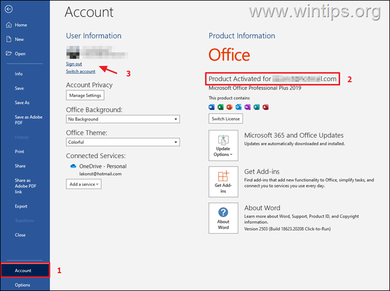The height and width of the screenshot is (291, 390).
Task: Click the Switch account link
Action: [x=81, y=71]
